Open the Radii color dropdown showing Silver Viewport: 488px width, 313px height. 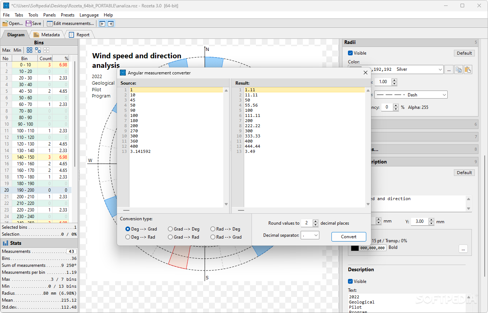coord(440,69)
